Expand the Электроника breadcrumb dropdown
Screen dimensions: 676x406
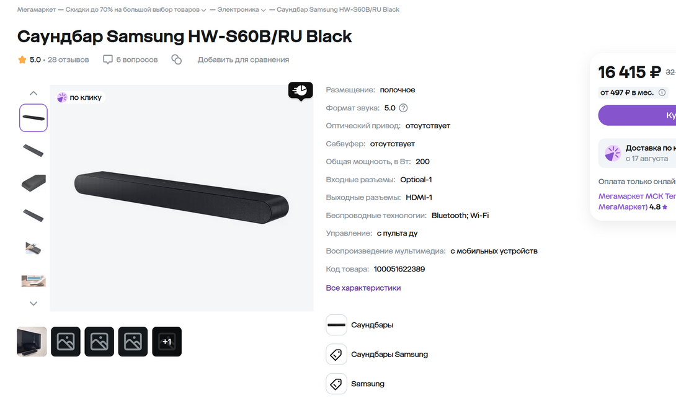pos(263,10)
